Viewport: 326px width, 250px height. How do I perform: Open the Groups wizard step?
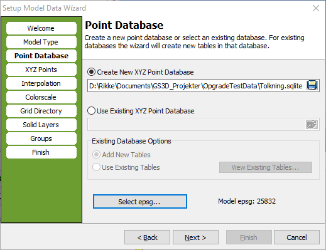[41, 138]
